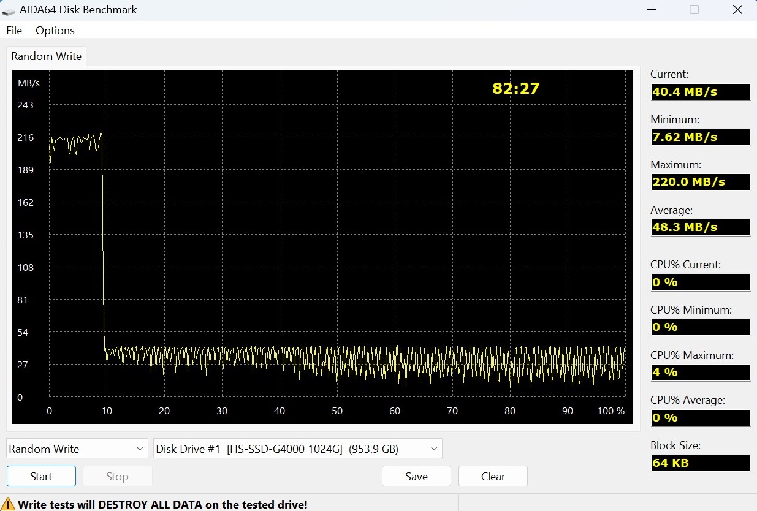757x511 pixels.
Task: Close the AIDA64 Disk Benchmark window
Action: (x=738, y=10)
